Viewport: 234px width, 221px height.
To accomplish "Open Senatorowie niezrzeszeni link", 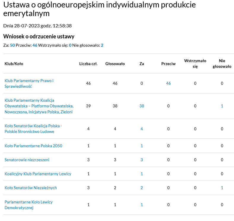I will (27, 160).
